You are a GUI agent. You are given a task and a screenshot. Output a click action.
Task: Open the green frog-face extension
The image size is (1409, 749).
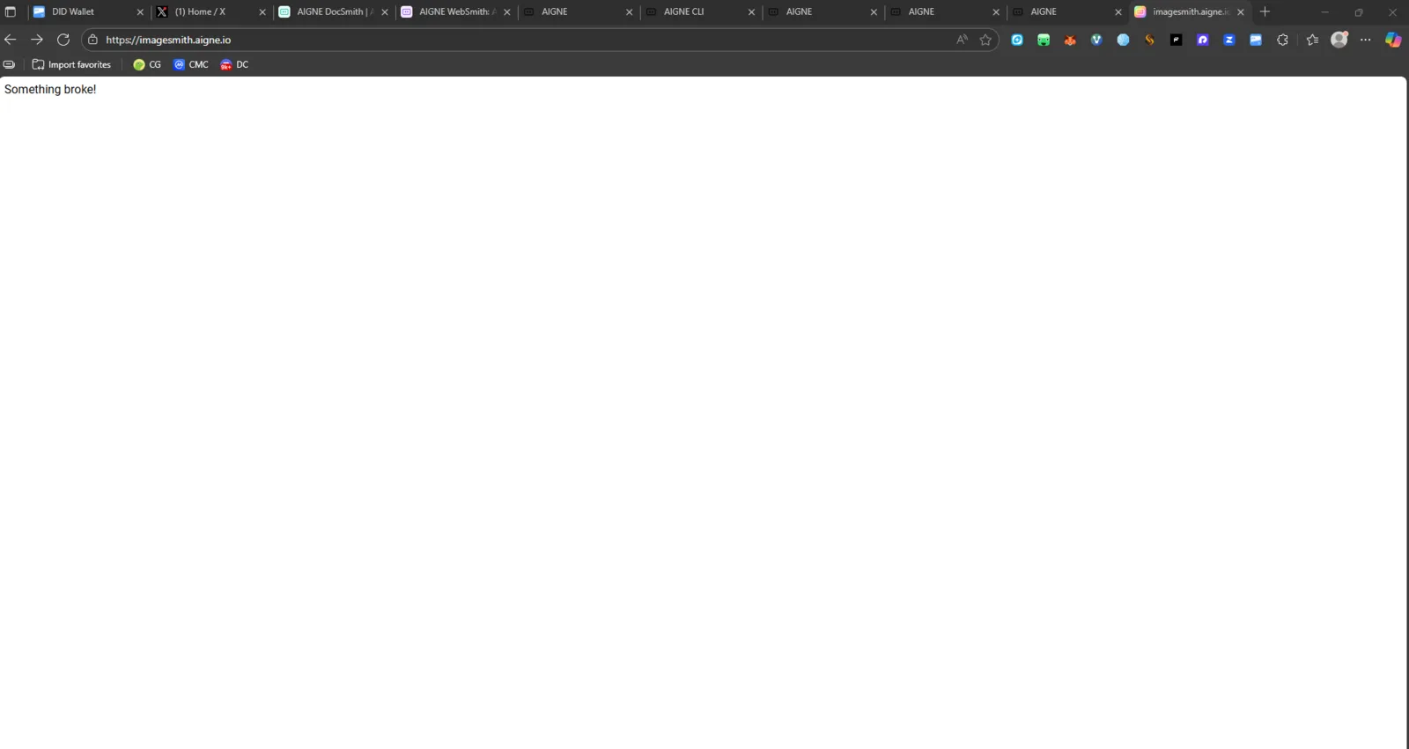point(1044,40)
